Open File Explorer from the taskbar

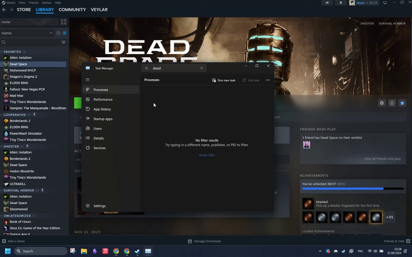coord(84,251)
